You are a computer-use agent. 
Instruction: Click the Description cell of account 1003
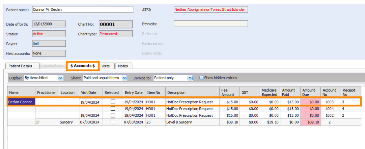point(192,102)
